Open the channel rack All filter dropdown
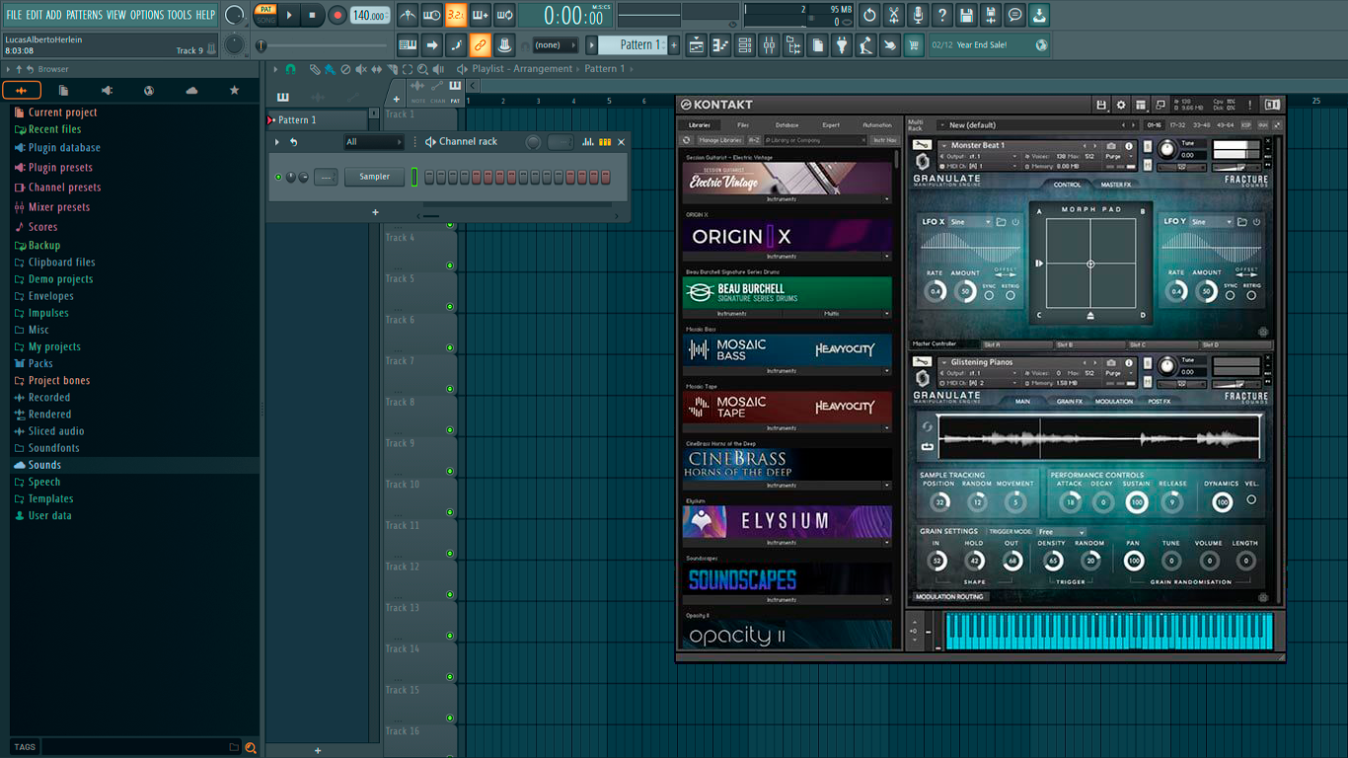Viewport: 1348px width, 758px height. pyautogui.click(x=373, y=142)
